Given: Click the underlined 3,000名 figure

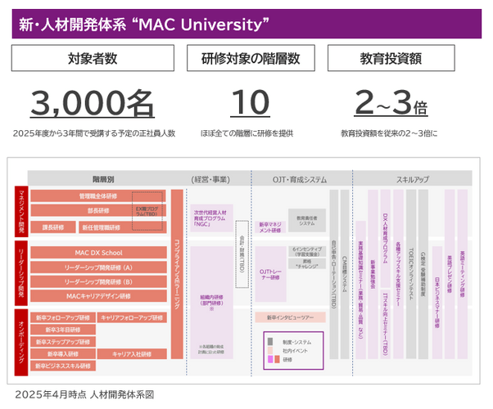Looking at the screenshot, I should [93, 103].
